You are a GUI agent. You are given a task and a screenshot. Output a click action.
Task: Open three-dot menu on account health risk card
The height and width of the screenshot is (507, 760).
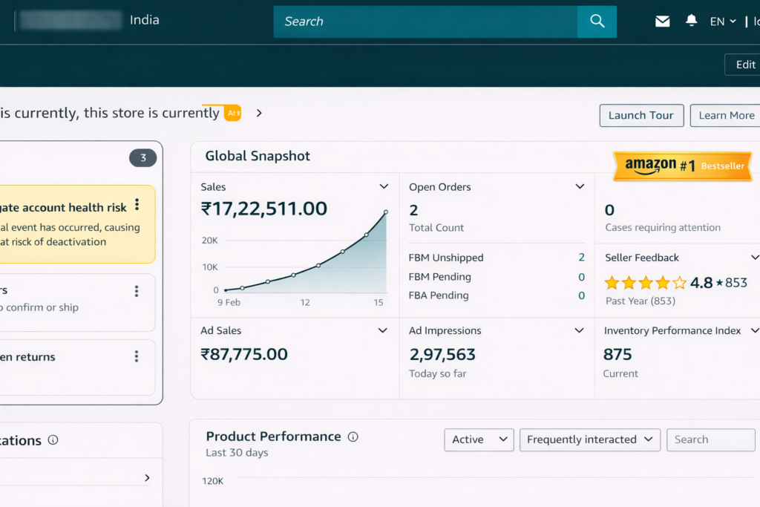[137, 206]
